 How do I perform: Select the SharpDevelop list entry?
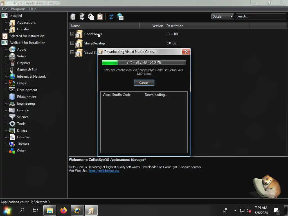[94, 43]
